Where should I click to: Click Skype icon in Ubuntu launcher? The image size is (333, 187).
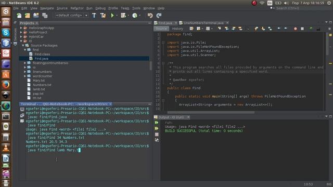[6, 33]
